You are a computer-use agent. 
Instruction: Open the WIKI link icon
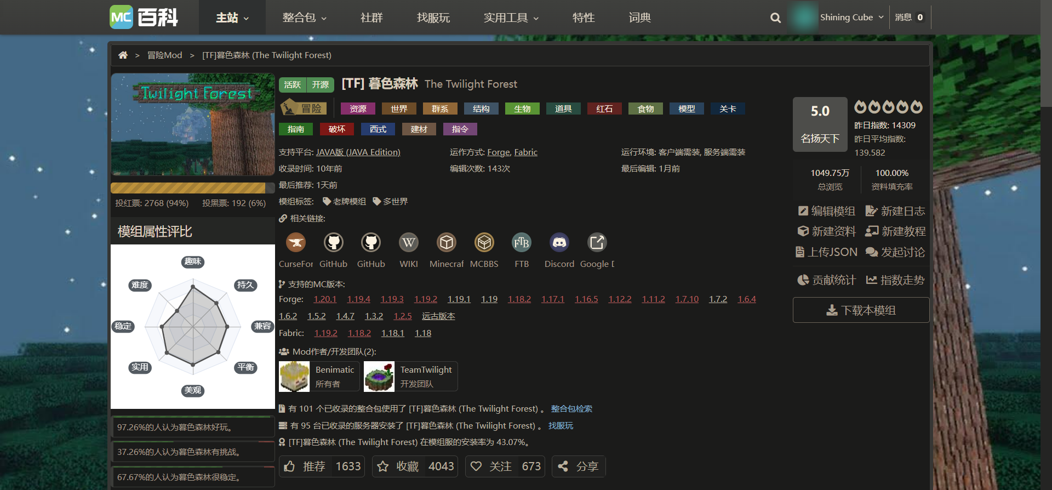[409, 242]
